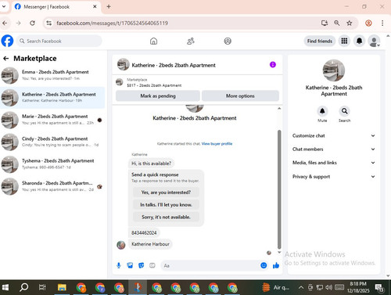Mute the Katherine conversation
The image size is (391, 295).
322,111
